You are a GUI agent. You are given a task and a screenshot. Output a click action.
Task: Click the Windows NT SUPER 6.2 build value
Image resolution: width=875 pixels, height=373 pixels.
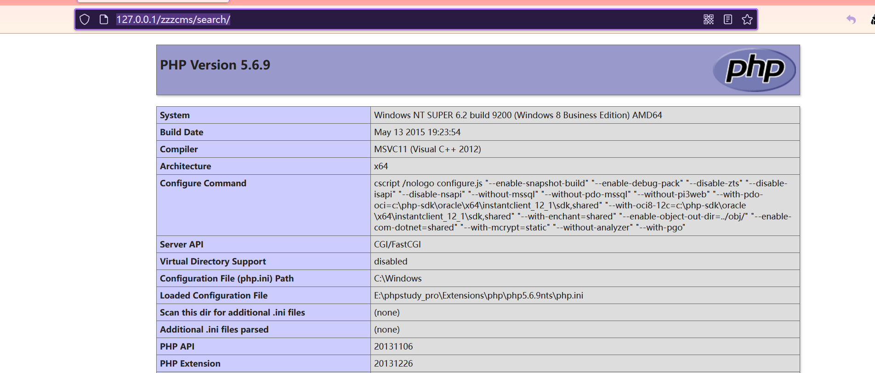tap(518, 115)
